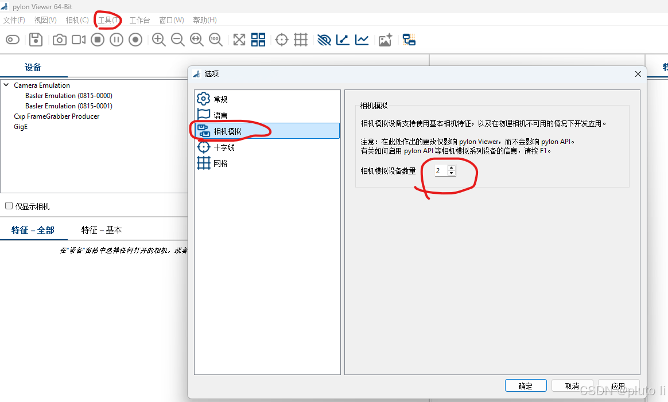Open the 视图(V) menu
Image resolution: width=668 pixels, height=402 pixels.
click(45, 20)
